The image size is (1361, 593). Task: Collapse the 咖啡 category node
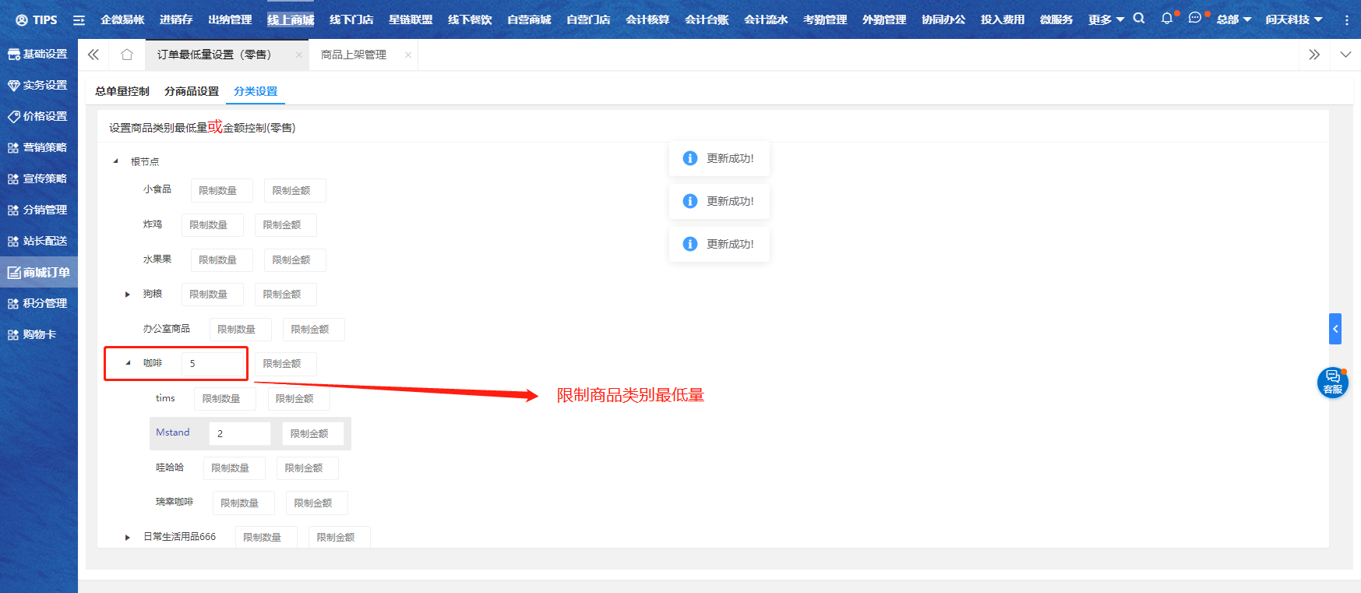[x=128, y=363]
